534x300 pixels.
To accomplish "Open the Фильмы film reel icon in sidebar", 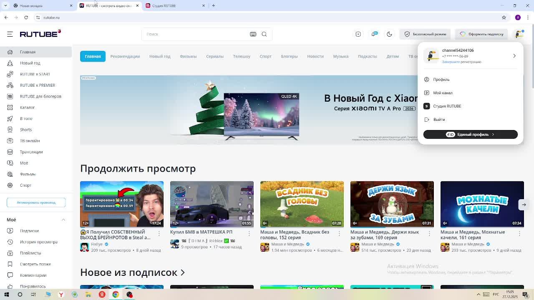I will point(10,174).
